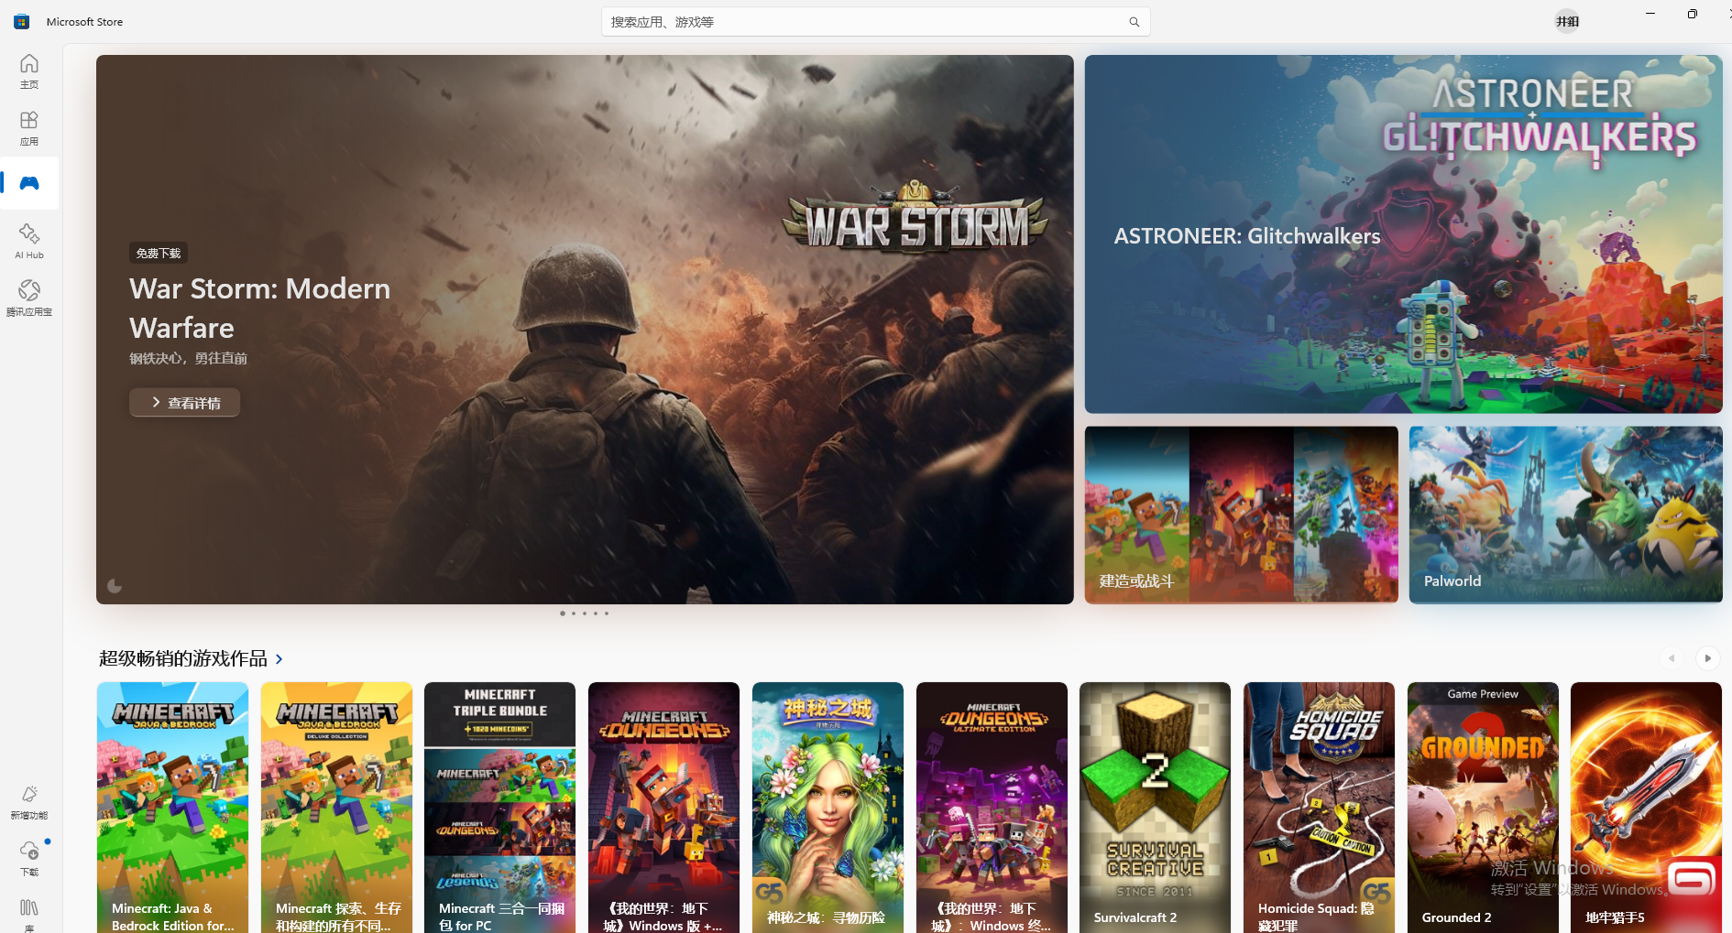The height and width of the screenshot is (933, 1732).
Task: Click best-selling games row previous arrow
Action: tap(1671, 658)
